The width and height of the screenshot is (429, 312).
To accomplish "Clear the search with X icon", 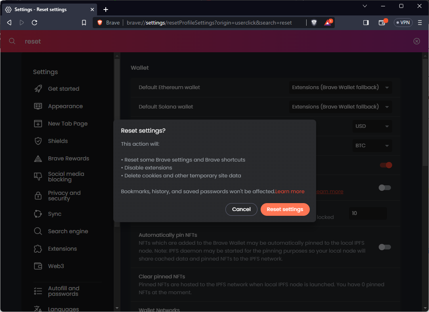I will pyautogui.click(x=416, y=41).
